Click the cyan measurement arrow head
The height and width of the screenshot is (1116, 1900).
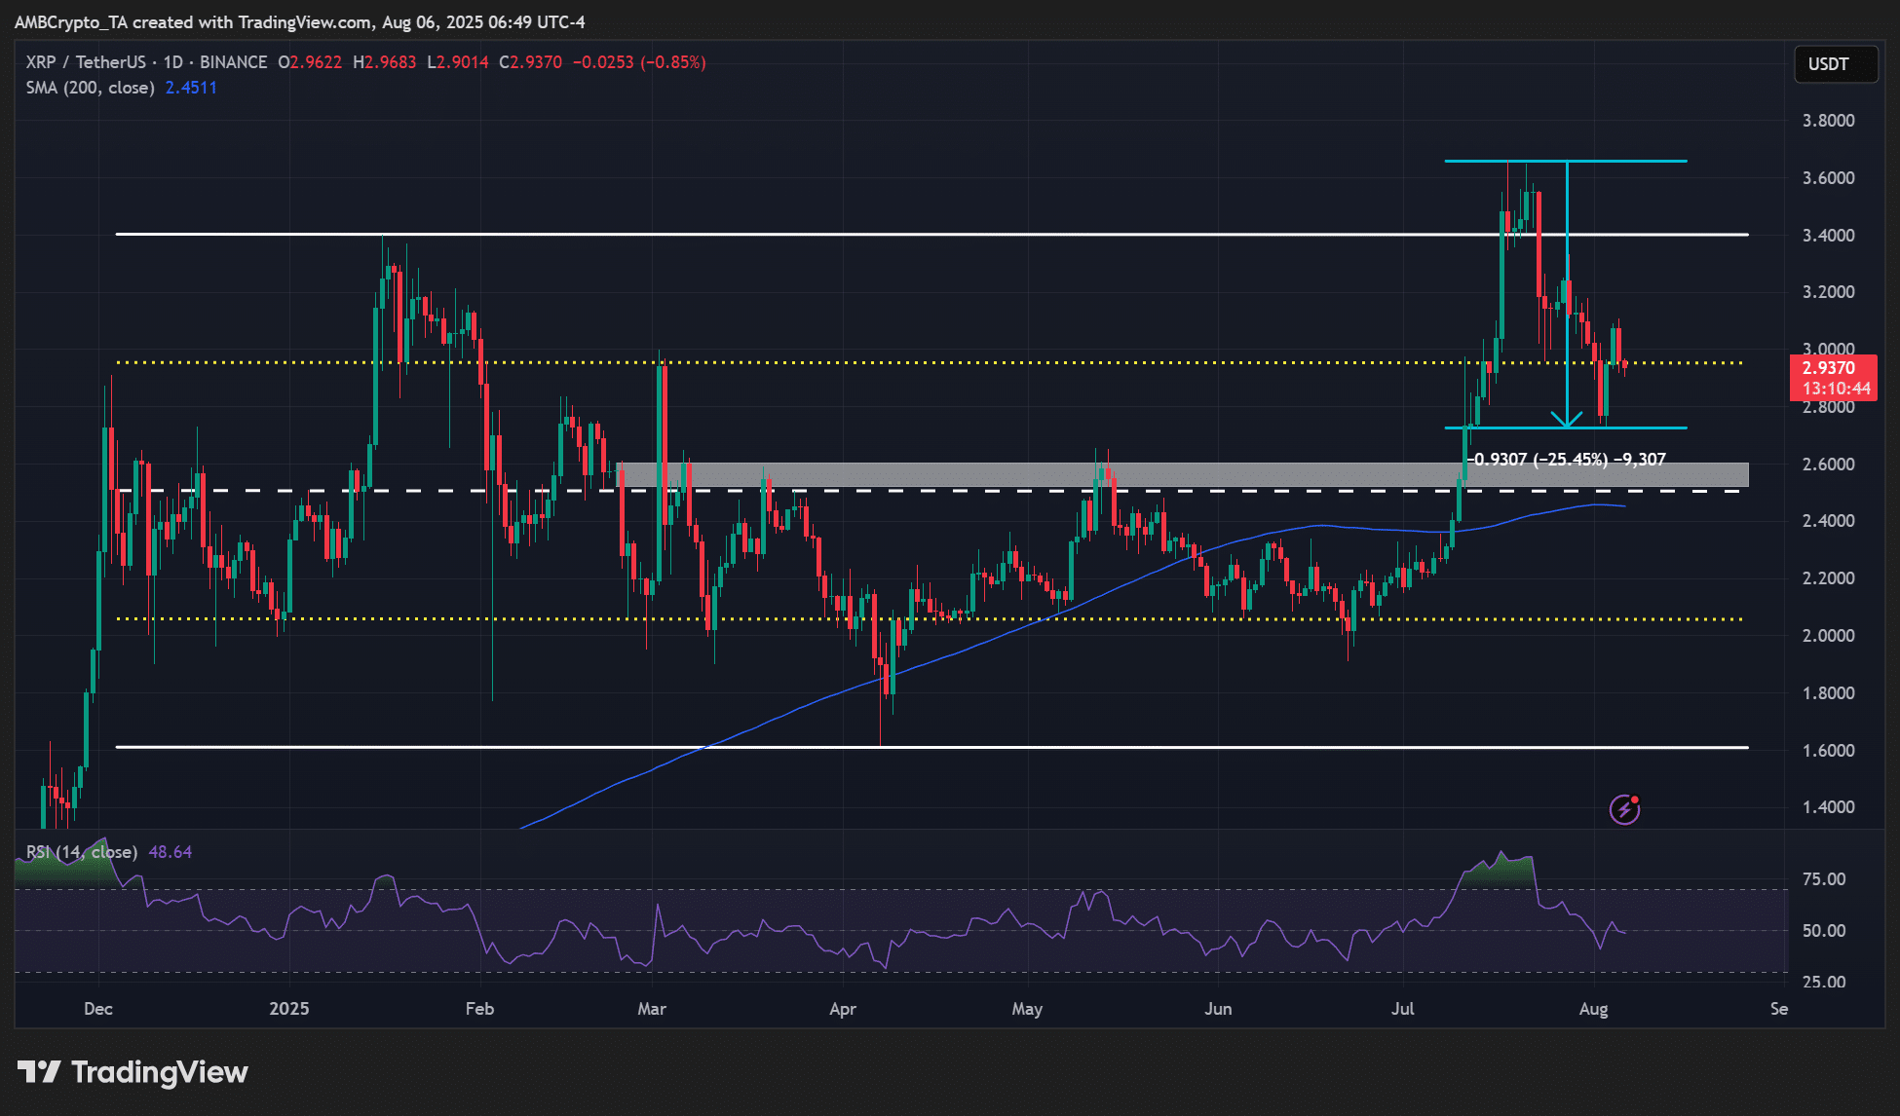click(1566, 421)
